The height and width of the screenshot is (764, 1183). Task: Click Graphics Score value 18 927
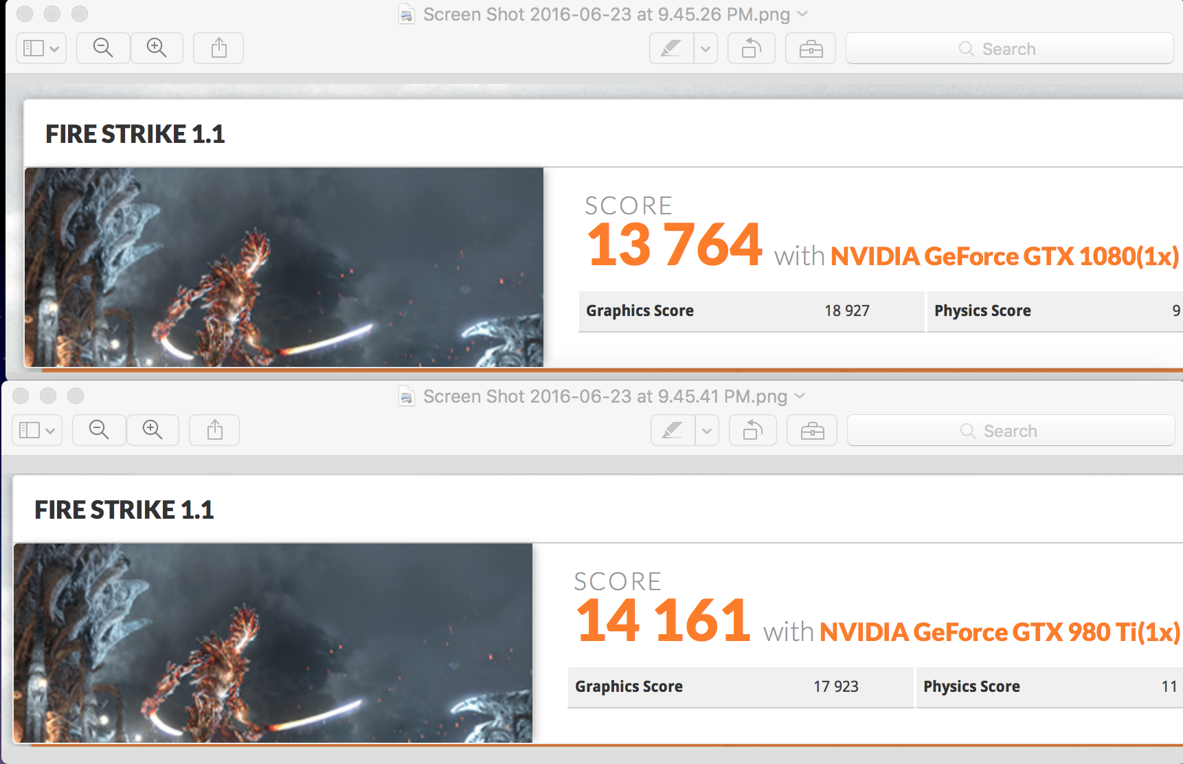point(847,311)
